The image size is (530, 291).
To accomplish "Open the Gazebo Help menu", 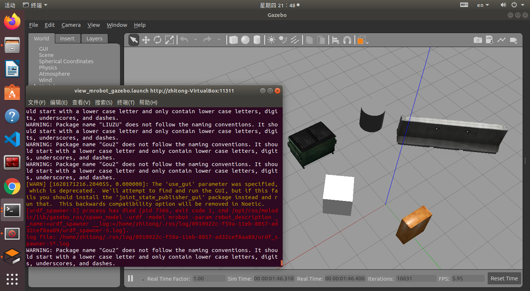I will (x=139, y=25).
